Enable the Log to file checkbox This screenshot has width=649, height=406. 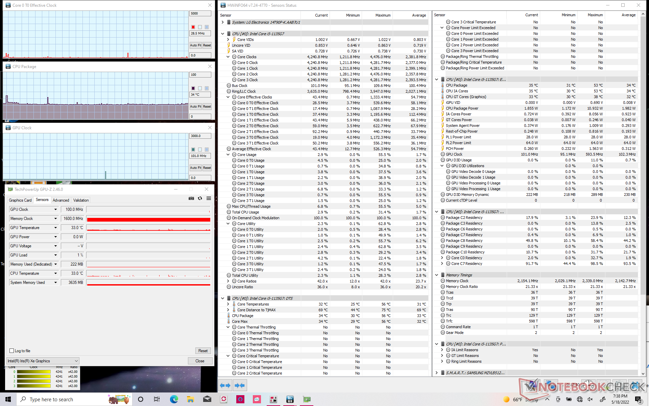(x=12, y=351)
